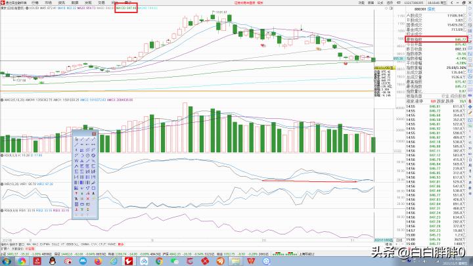Select the red X delete-drawing tool
Viewport: 473px width, 266px height.
coord(88,199)
